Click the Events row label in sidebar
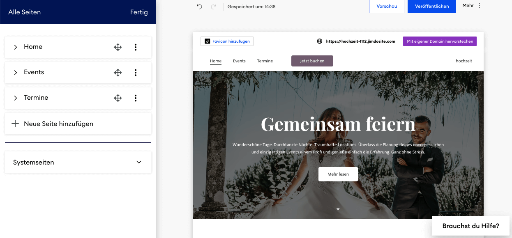This screenshot has width=512, height=238. [x=34, y=72]
